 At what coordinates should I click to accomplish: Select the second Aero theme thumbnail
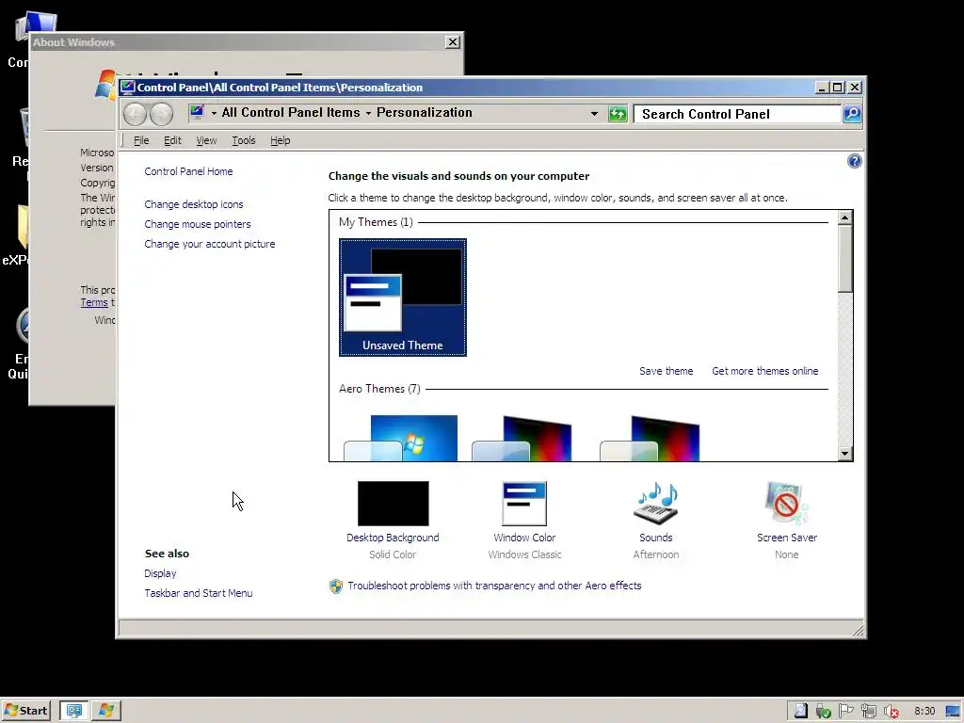point(522,438)
